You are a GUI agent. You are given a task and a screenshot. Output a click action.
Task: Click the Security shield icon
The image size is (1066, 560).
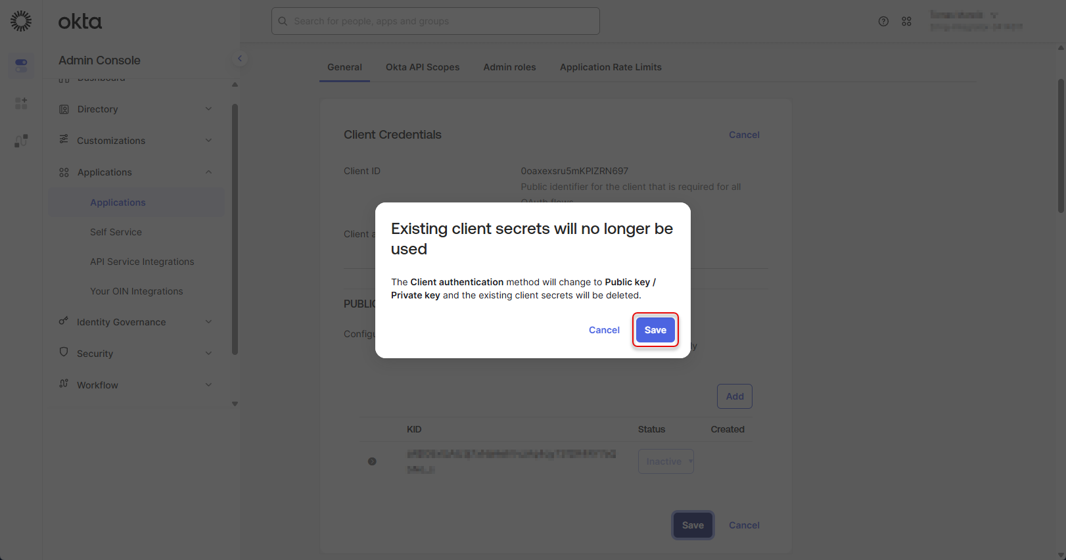64,352
